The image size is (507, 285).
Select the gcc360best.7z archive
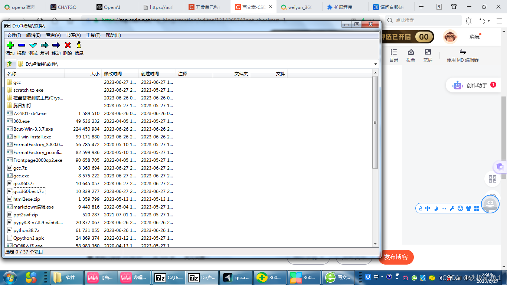(29, 191)
